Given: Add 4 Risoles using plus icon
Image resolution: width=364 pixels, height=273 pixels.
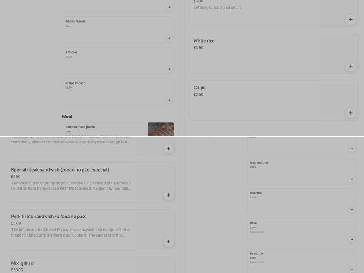Looking at the screenshot, I should tap(169, 69).
